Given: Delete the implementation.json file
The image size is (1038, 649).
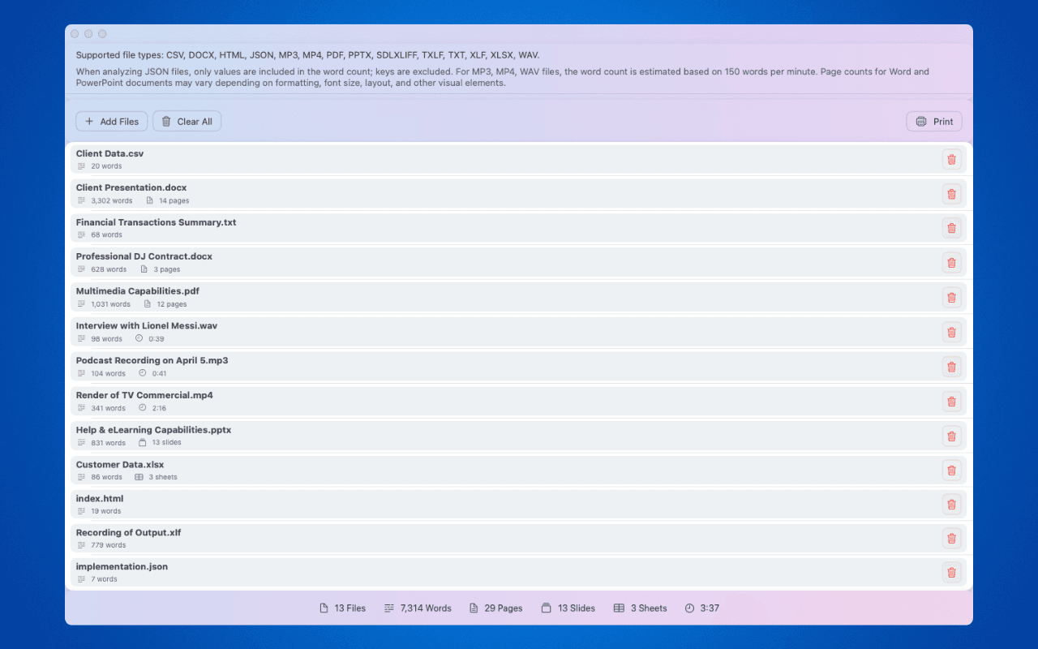Looking at the screenshot, I should (x=951, y=572).
